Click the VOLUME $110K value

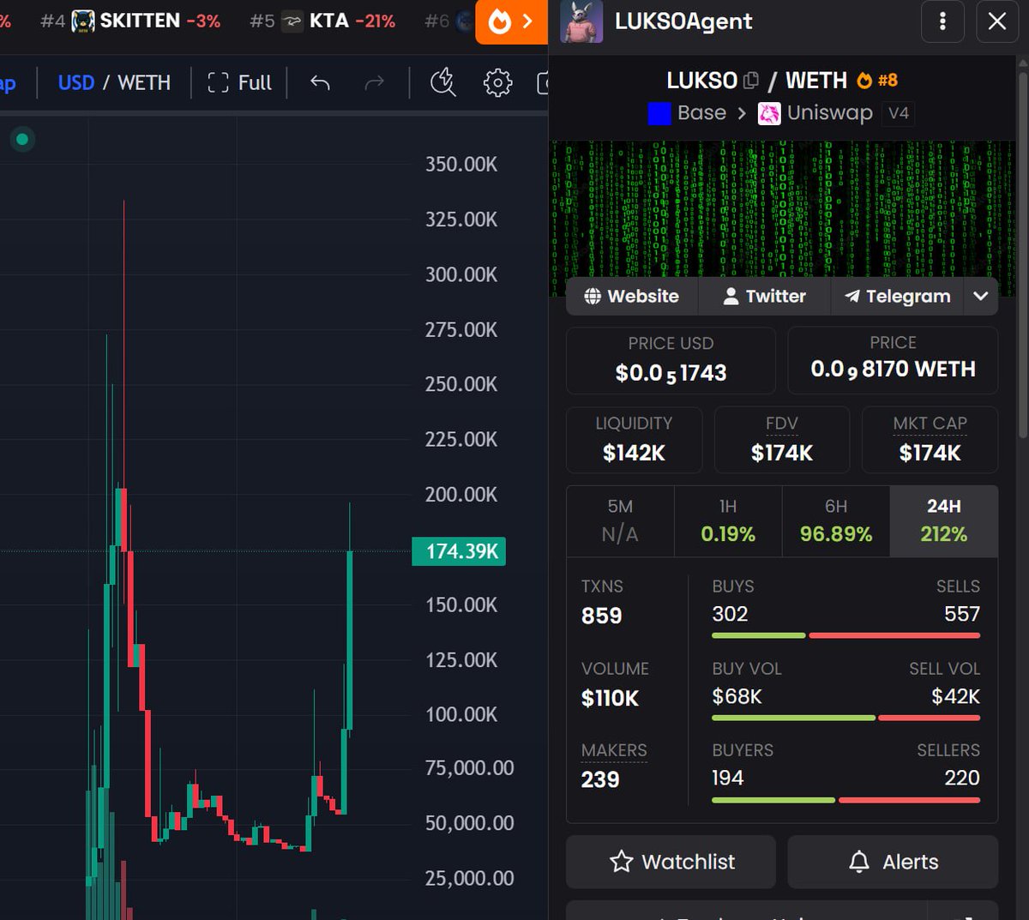[x=610, y=698]
